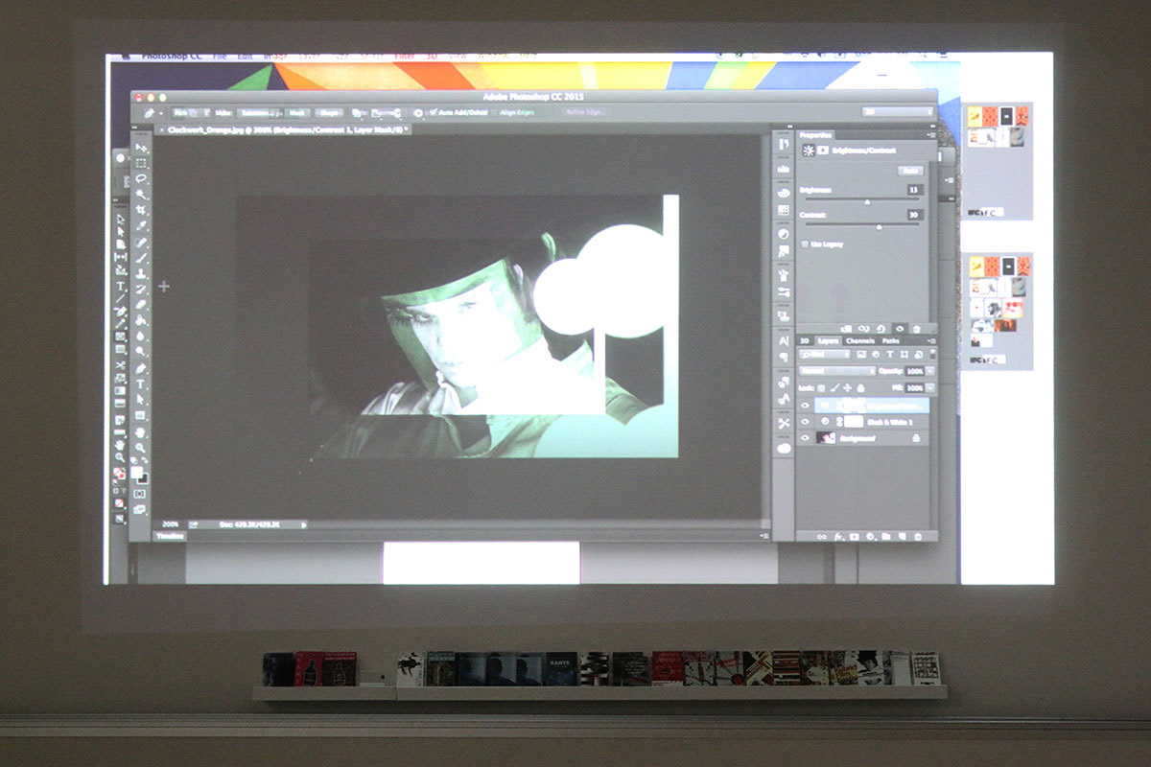The width and height of the screenshot is (1151, 767).
Task: Click the Auto button in Properties
Action: [x=909, y=170]
